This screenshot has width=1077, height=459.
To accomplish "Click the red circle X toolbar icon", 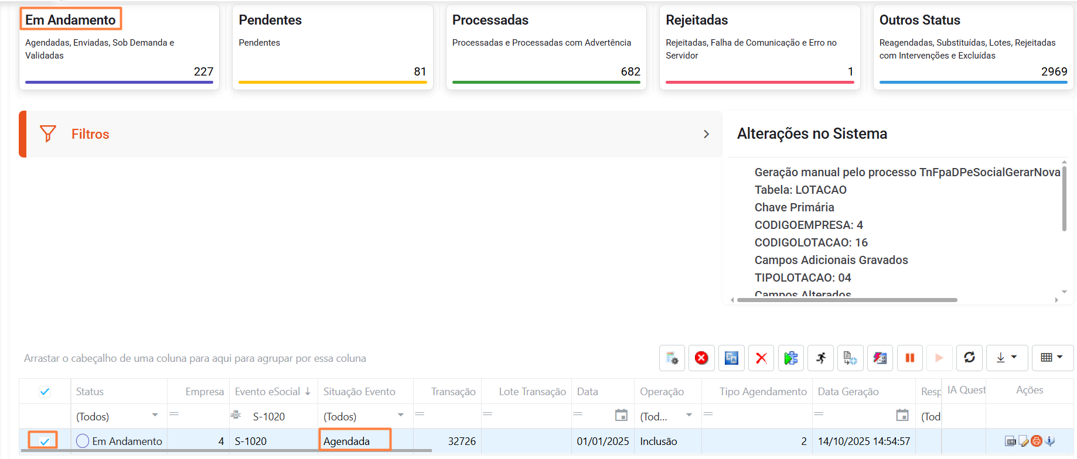I will tap(701, 358).
